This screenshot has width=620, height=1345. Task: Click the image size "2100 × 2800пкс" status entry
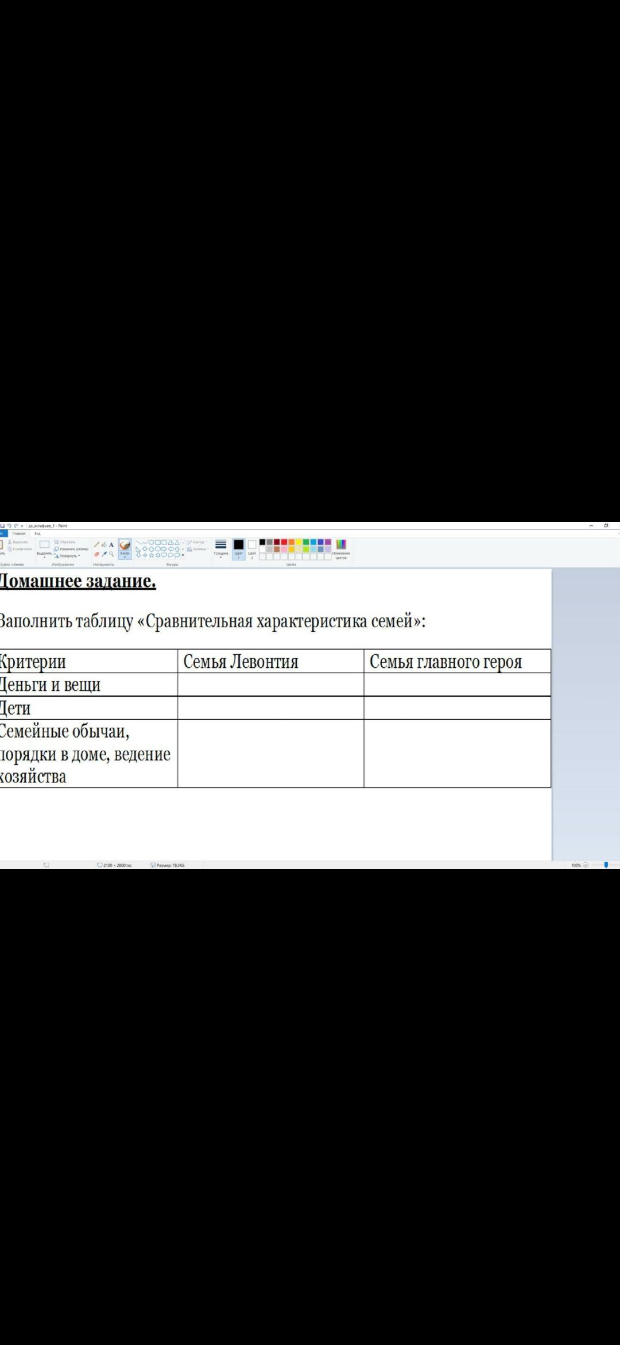(x=114, y=865)
